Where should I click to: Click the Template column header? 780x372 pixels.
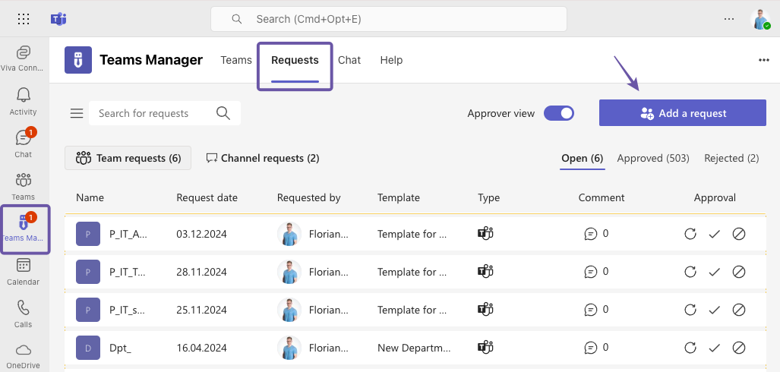click(x=399, y=197)
